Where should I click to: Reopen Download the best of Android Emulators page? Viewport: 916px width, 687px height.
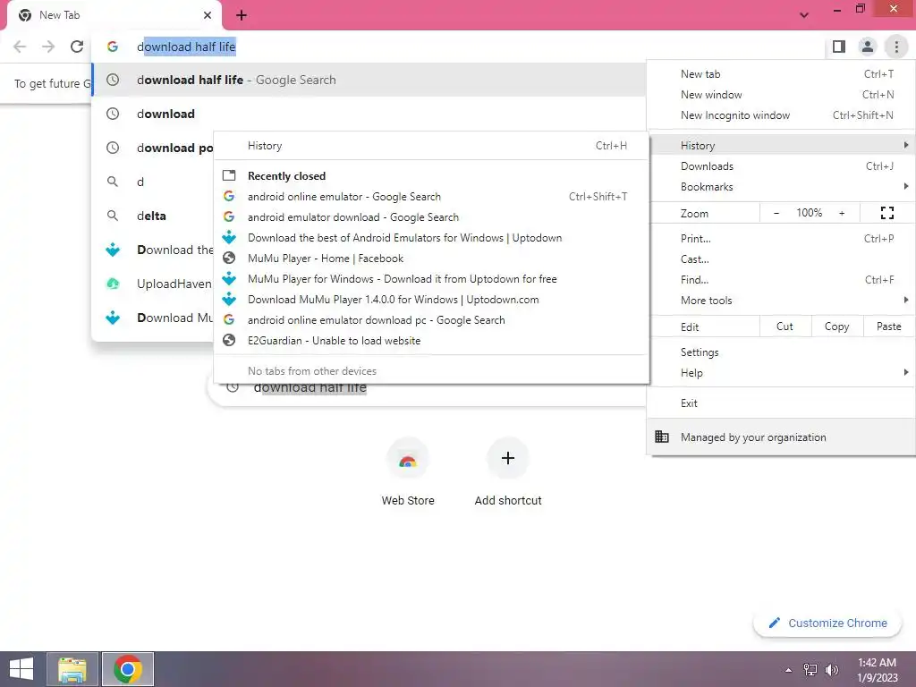[432, 238]
